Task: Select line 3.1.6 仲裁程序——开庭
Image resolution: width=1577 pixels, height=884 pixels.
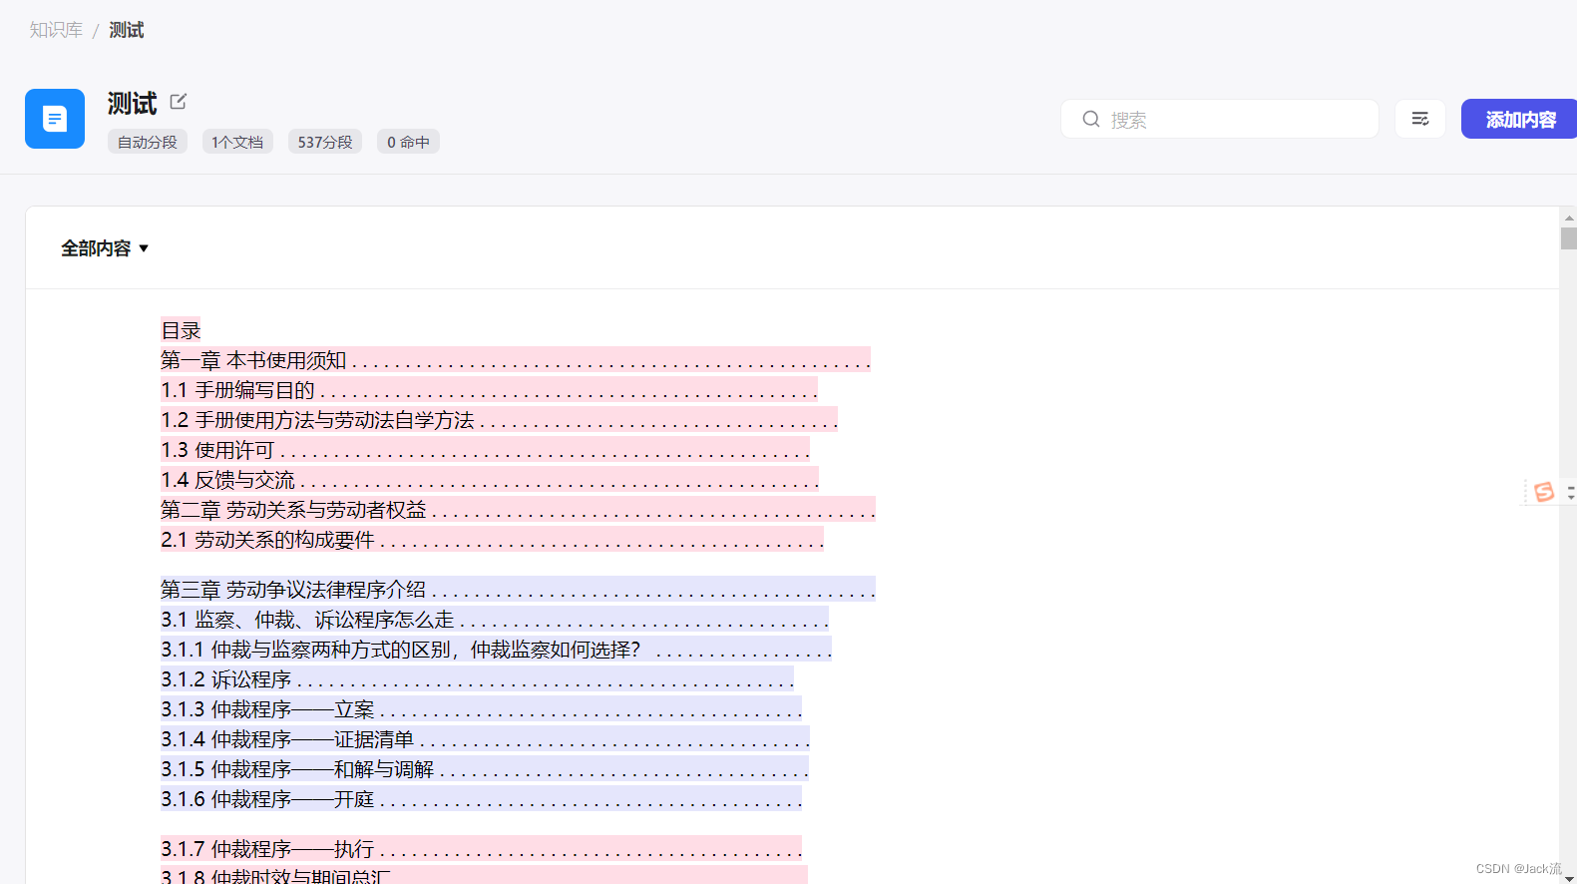Action: tap(481, 799)
